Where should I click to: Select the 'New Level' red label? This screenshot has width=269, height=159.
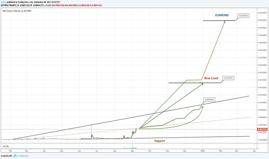[x=211, y=78]
